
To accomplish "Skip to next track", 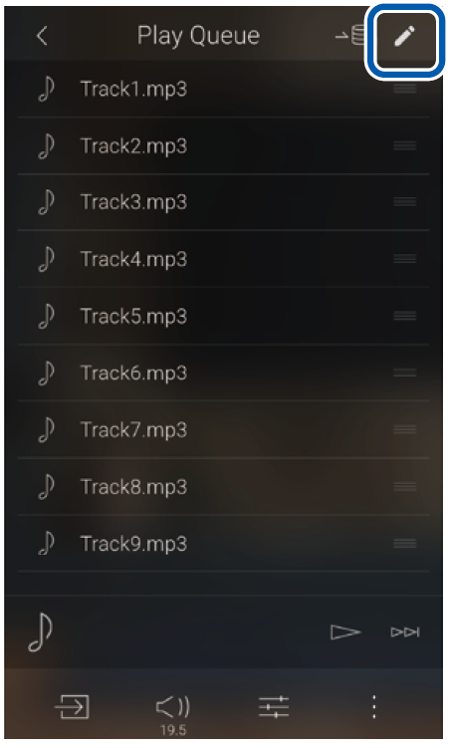I will [x=405, y=632].
